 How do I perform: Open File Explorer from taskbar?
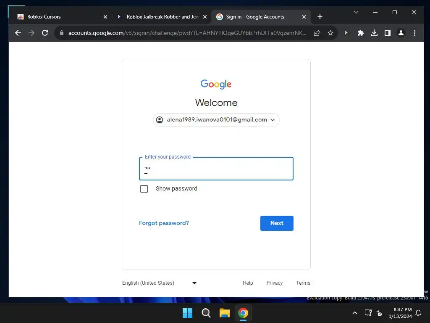225,313
